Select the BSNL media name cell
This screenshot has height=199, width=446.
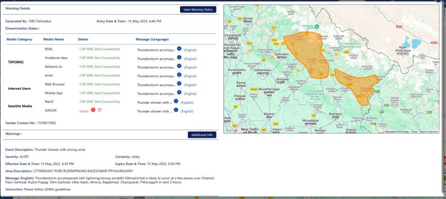49,49
